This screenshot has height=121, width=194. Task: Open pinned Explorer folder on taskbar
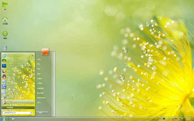13,119
